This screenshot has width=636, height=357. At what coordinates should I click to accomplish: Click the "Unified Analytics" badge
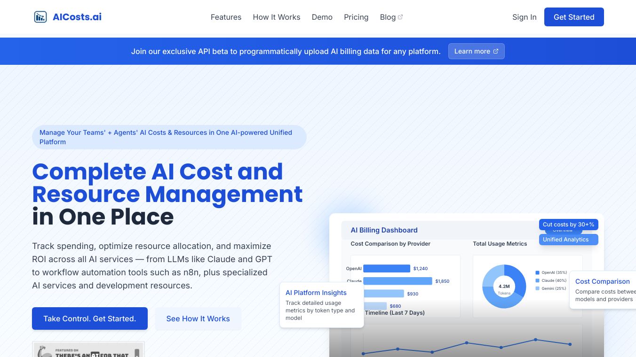coord(569,240)
